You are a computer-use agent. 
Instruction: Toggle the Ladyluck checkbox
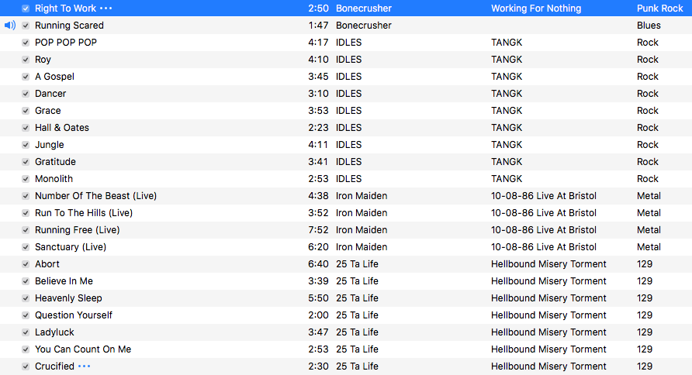pos(26,332)
